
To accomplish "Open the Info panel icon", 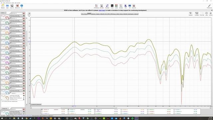I will 22,6.
